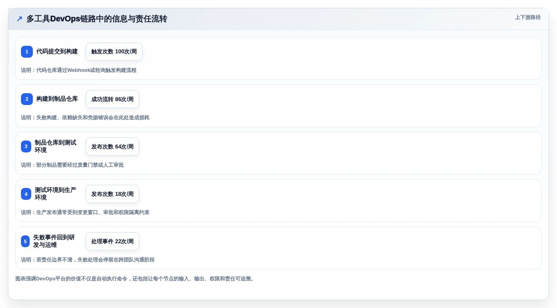Click the 构建到制品仓库 stage name
This screenshot has width=557, height=308.
[x=57, y=99]
